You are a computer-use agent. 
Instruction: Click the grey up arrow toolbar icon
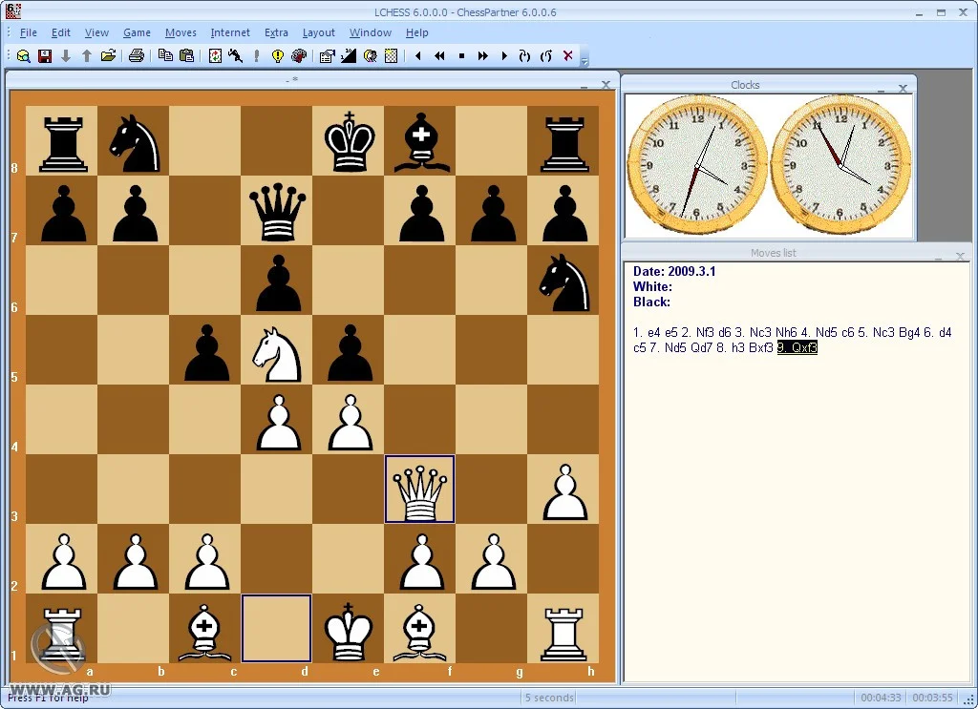[x=87, y=56]
